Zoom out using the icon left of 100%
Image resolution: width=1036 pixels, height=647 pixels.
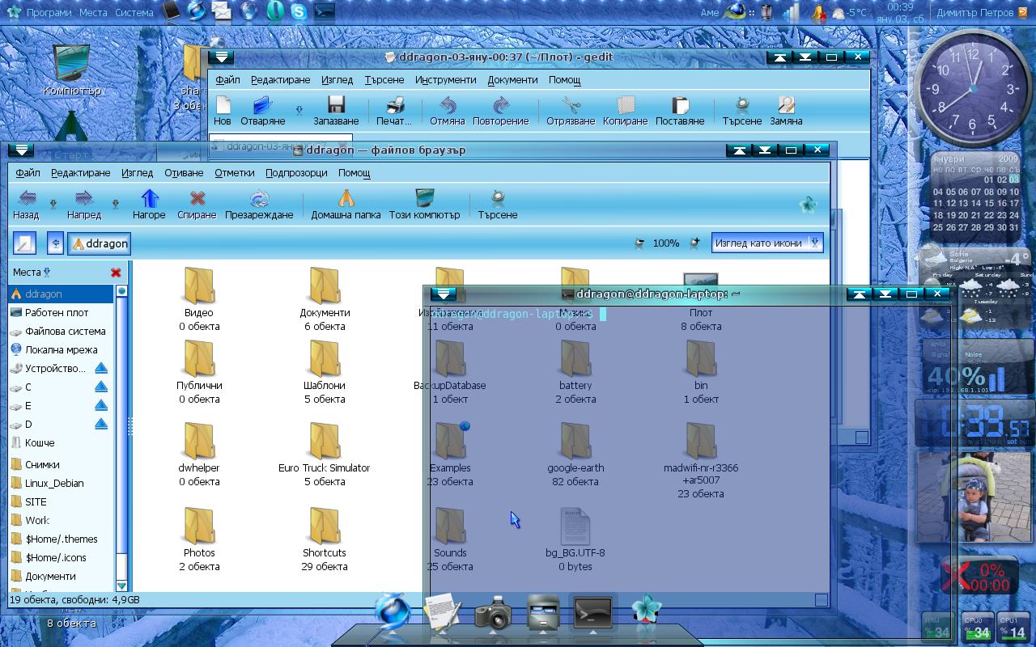640,243
